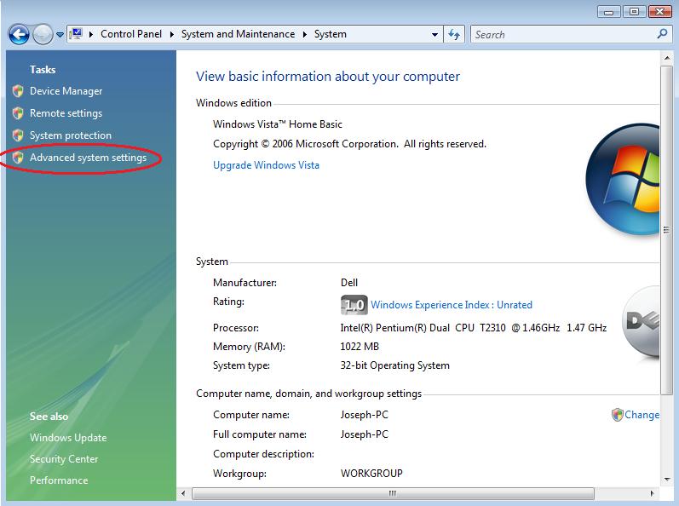The width and height of the screenshot is (679, 506).
Task: Open System protection task link
Action: 70,135
